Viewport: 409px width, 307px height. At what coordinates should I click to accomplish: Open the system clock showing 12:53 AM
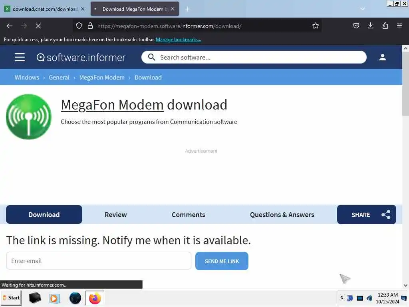click(387, 298)
